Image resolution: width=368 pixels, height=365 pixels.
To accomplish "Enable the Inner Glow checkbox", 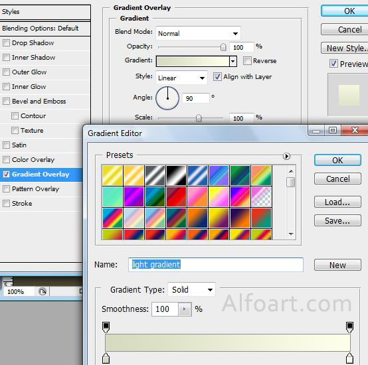I will point(6,86).
